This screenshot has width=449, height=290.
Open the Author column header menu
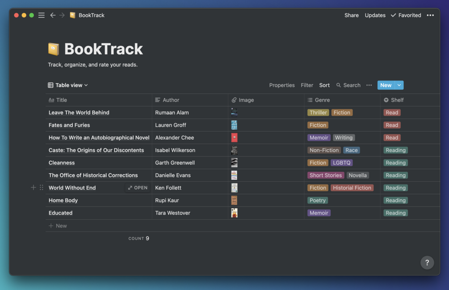tap(190, 100)
